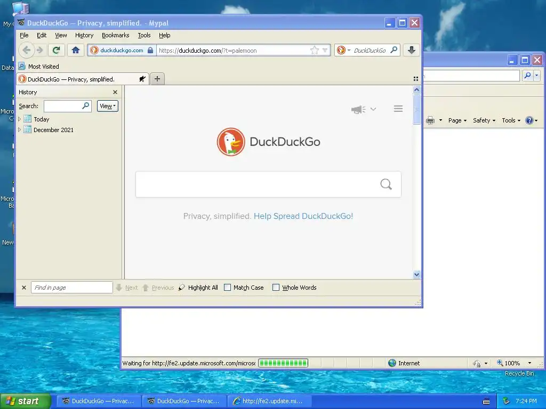Screen dimensions: 546x409
Task: Go to the home page via Home icon
Action: tap(76, 50)
